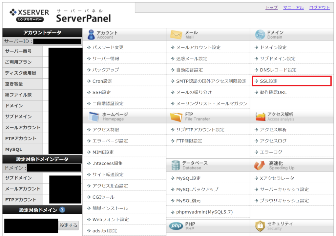Click the Security padlock shield icon
Image resolution: width=336 pixels, height=236 pixels.
tap(260, 226)
